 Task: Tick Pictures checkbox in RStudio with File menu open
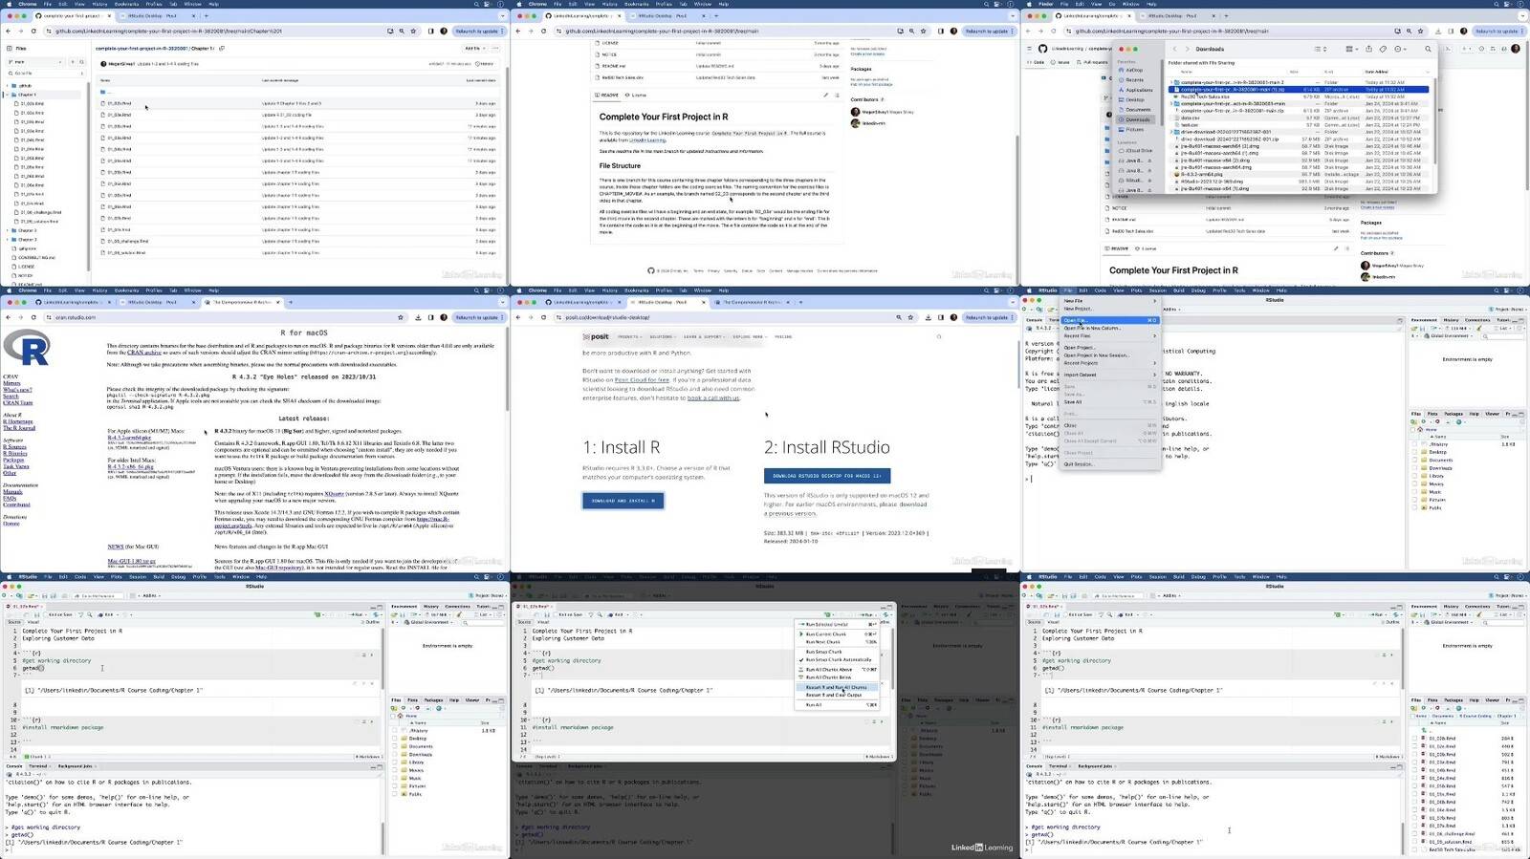click(x=1415, y=500)
